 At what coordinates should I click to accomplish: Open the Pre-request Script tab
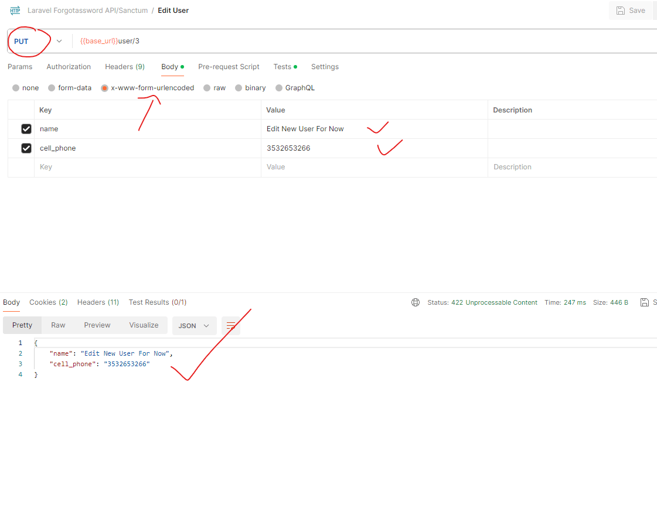pos(229,67)
